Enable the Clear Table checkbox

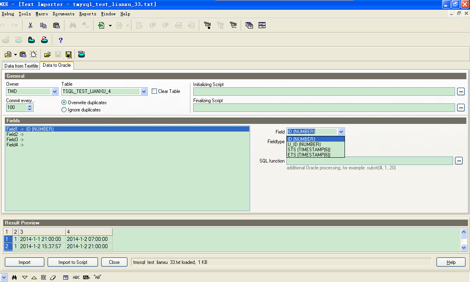coord(155,91)
